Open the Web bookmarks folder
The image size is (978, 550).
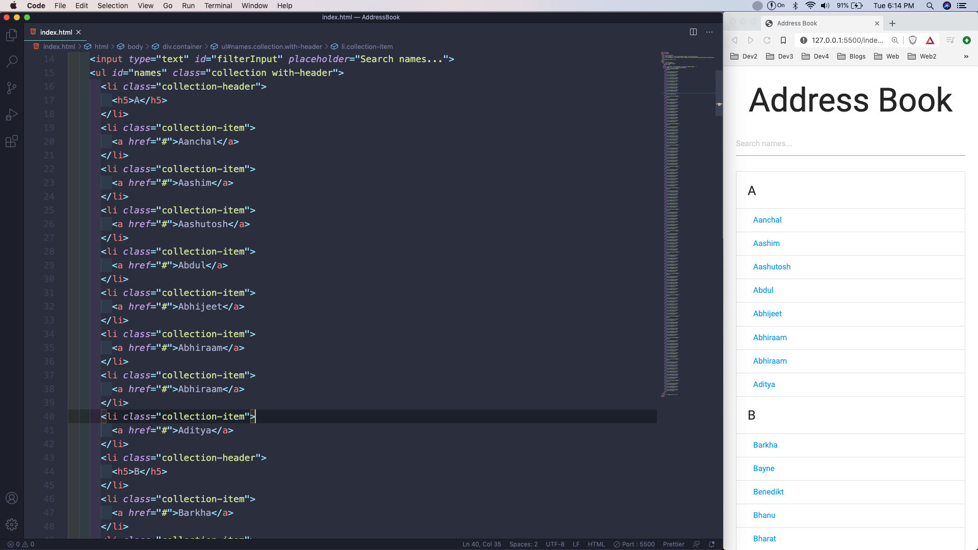(x=886, y=57)
